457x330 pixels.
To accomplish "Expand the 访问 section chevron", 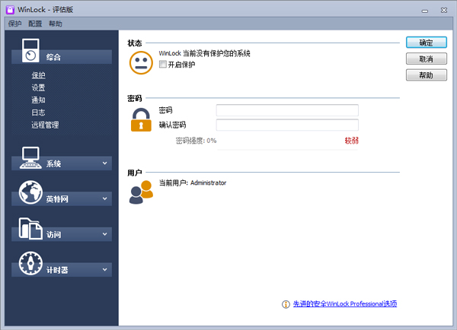I will [x=104, y=234].
